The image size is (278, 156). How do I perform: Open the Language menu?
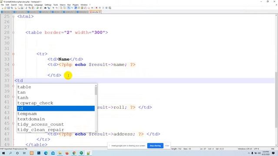click(39, 5)
